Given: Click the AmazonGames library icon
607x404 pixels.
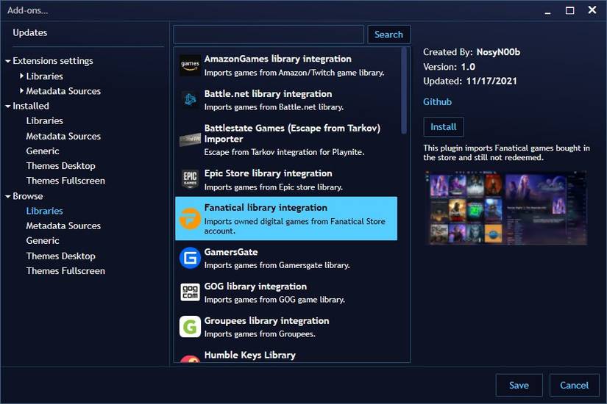Looking at the screenshot, I should (190, 65).
